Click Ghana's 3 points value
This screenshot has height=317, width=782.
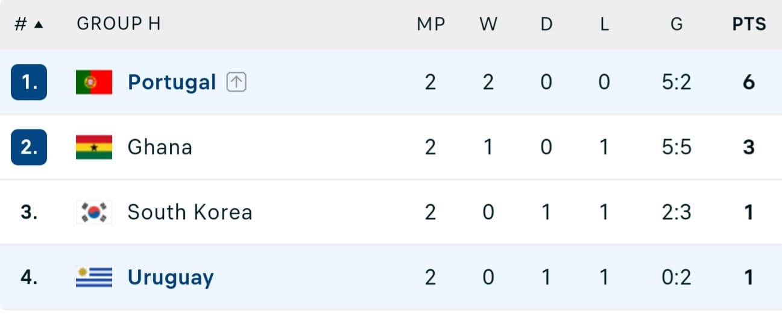pos(749,148)
